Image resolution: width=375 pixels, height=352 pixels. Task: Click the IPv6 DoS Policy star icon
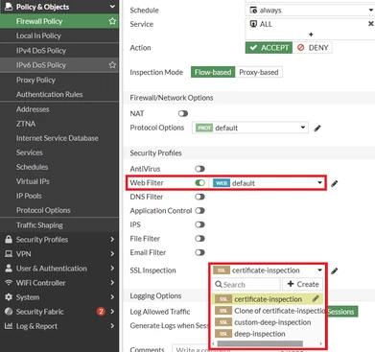(x=112, y=65)
